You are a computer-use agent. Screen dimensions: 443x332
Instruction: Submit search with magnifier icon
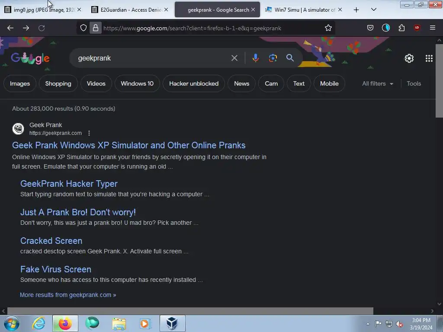(x=290, y=58)
